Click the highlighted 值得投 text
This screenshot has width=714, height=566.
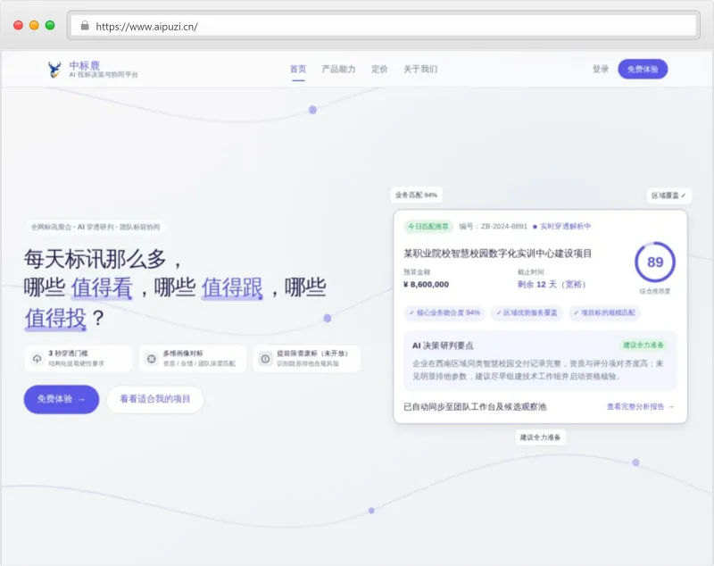55,319
